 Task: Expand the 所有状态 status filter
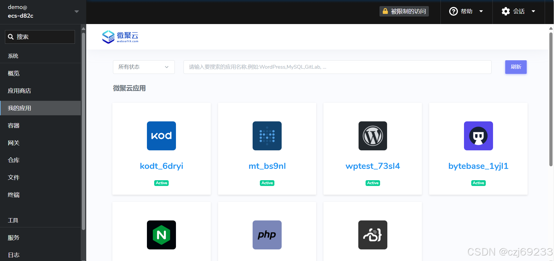pos(144,67)
